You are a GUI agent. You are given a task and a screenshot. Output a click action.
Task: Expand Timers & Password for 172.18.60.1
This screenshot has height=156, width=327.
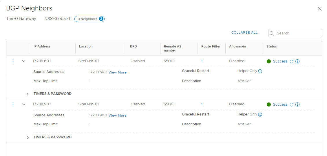(x=28, y=94)
